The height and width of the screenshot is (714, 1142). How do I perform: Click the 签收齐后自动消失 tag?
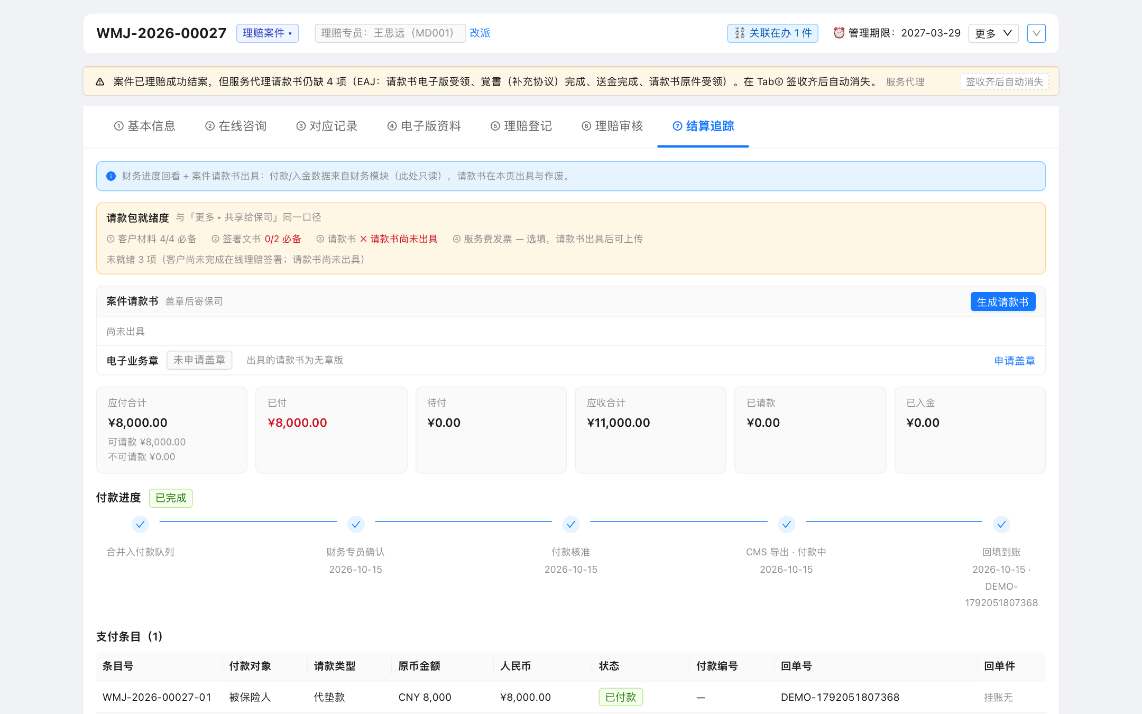[1005, 81]
